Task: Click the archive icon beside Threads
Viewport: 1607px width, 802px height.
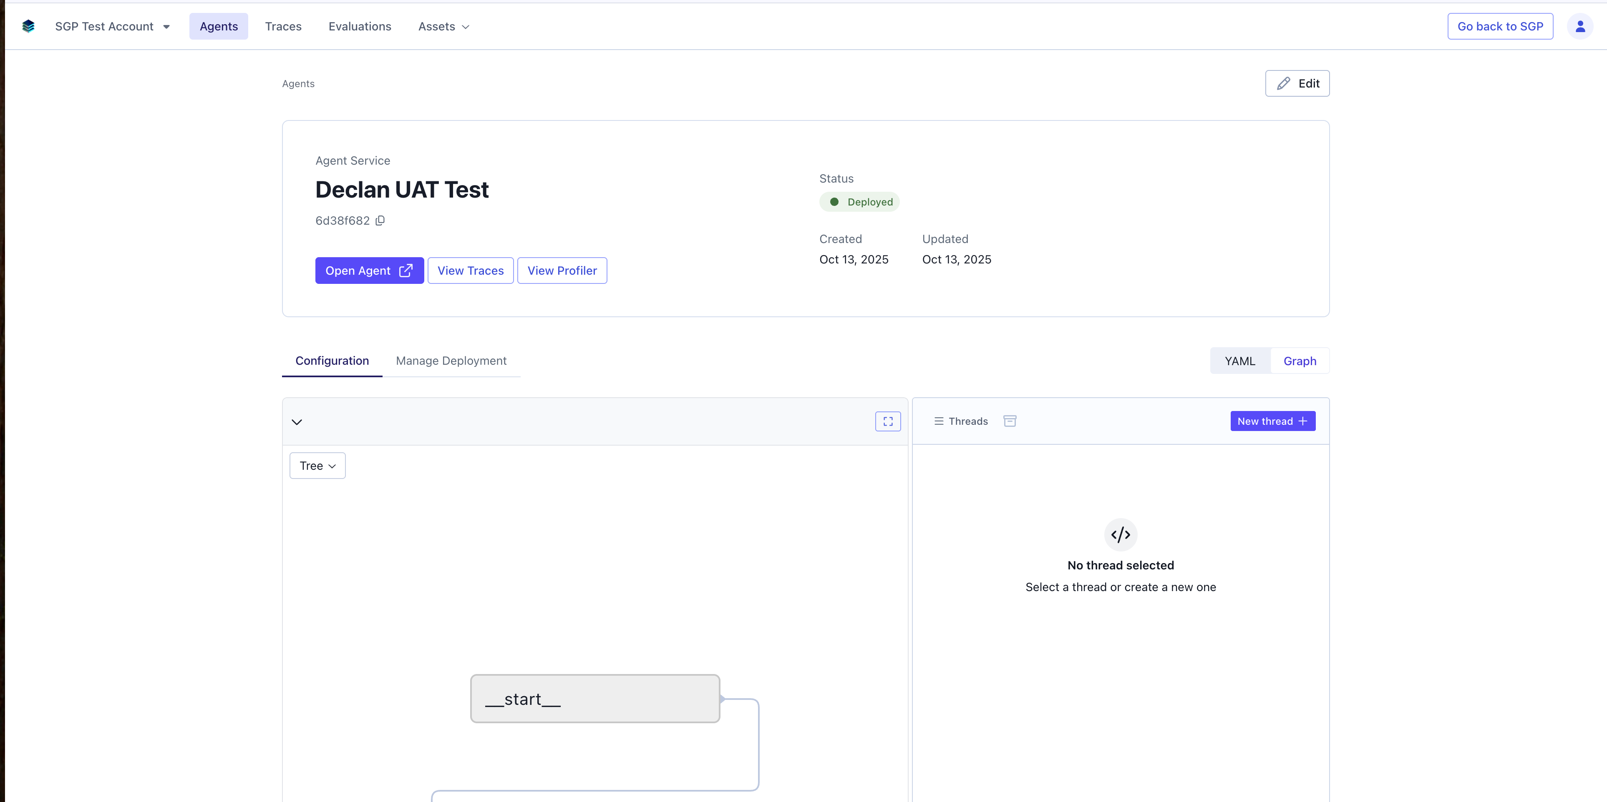Action: (1009, 421)
